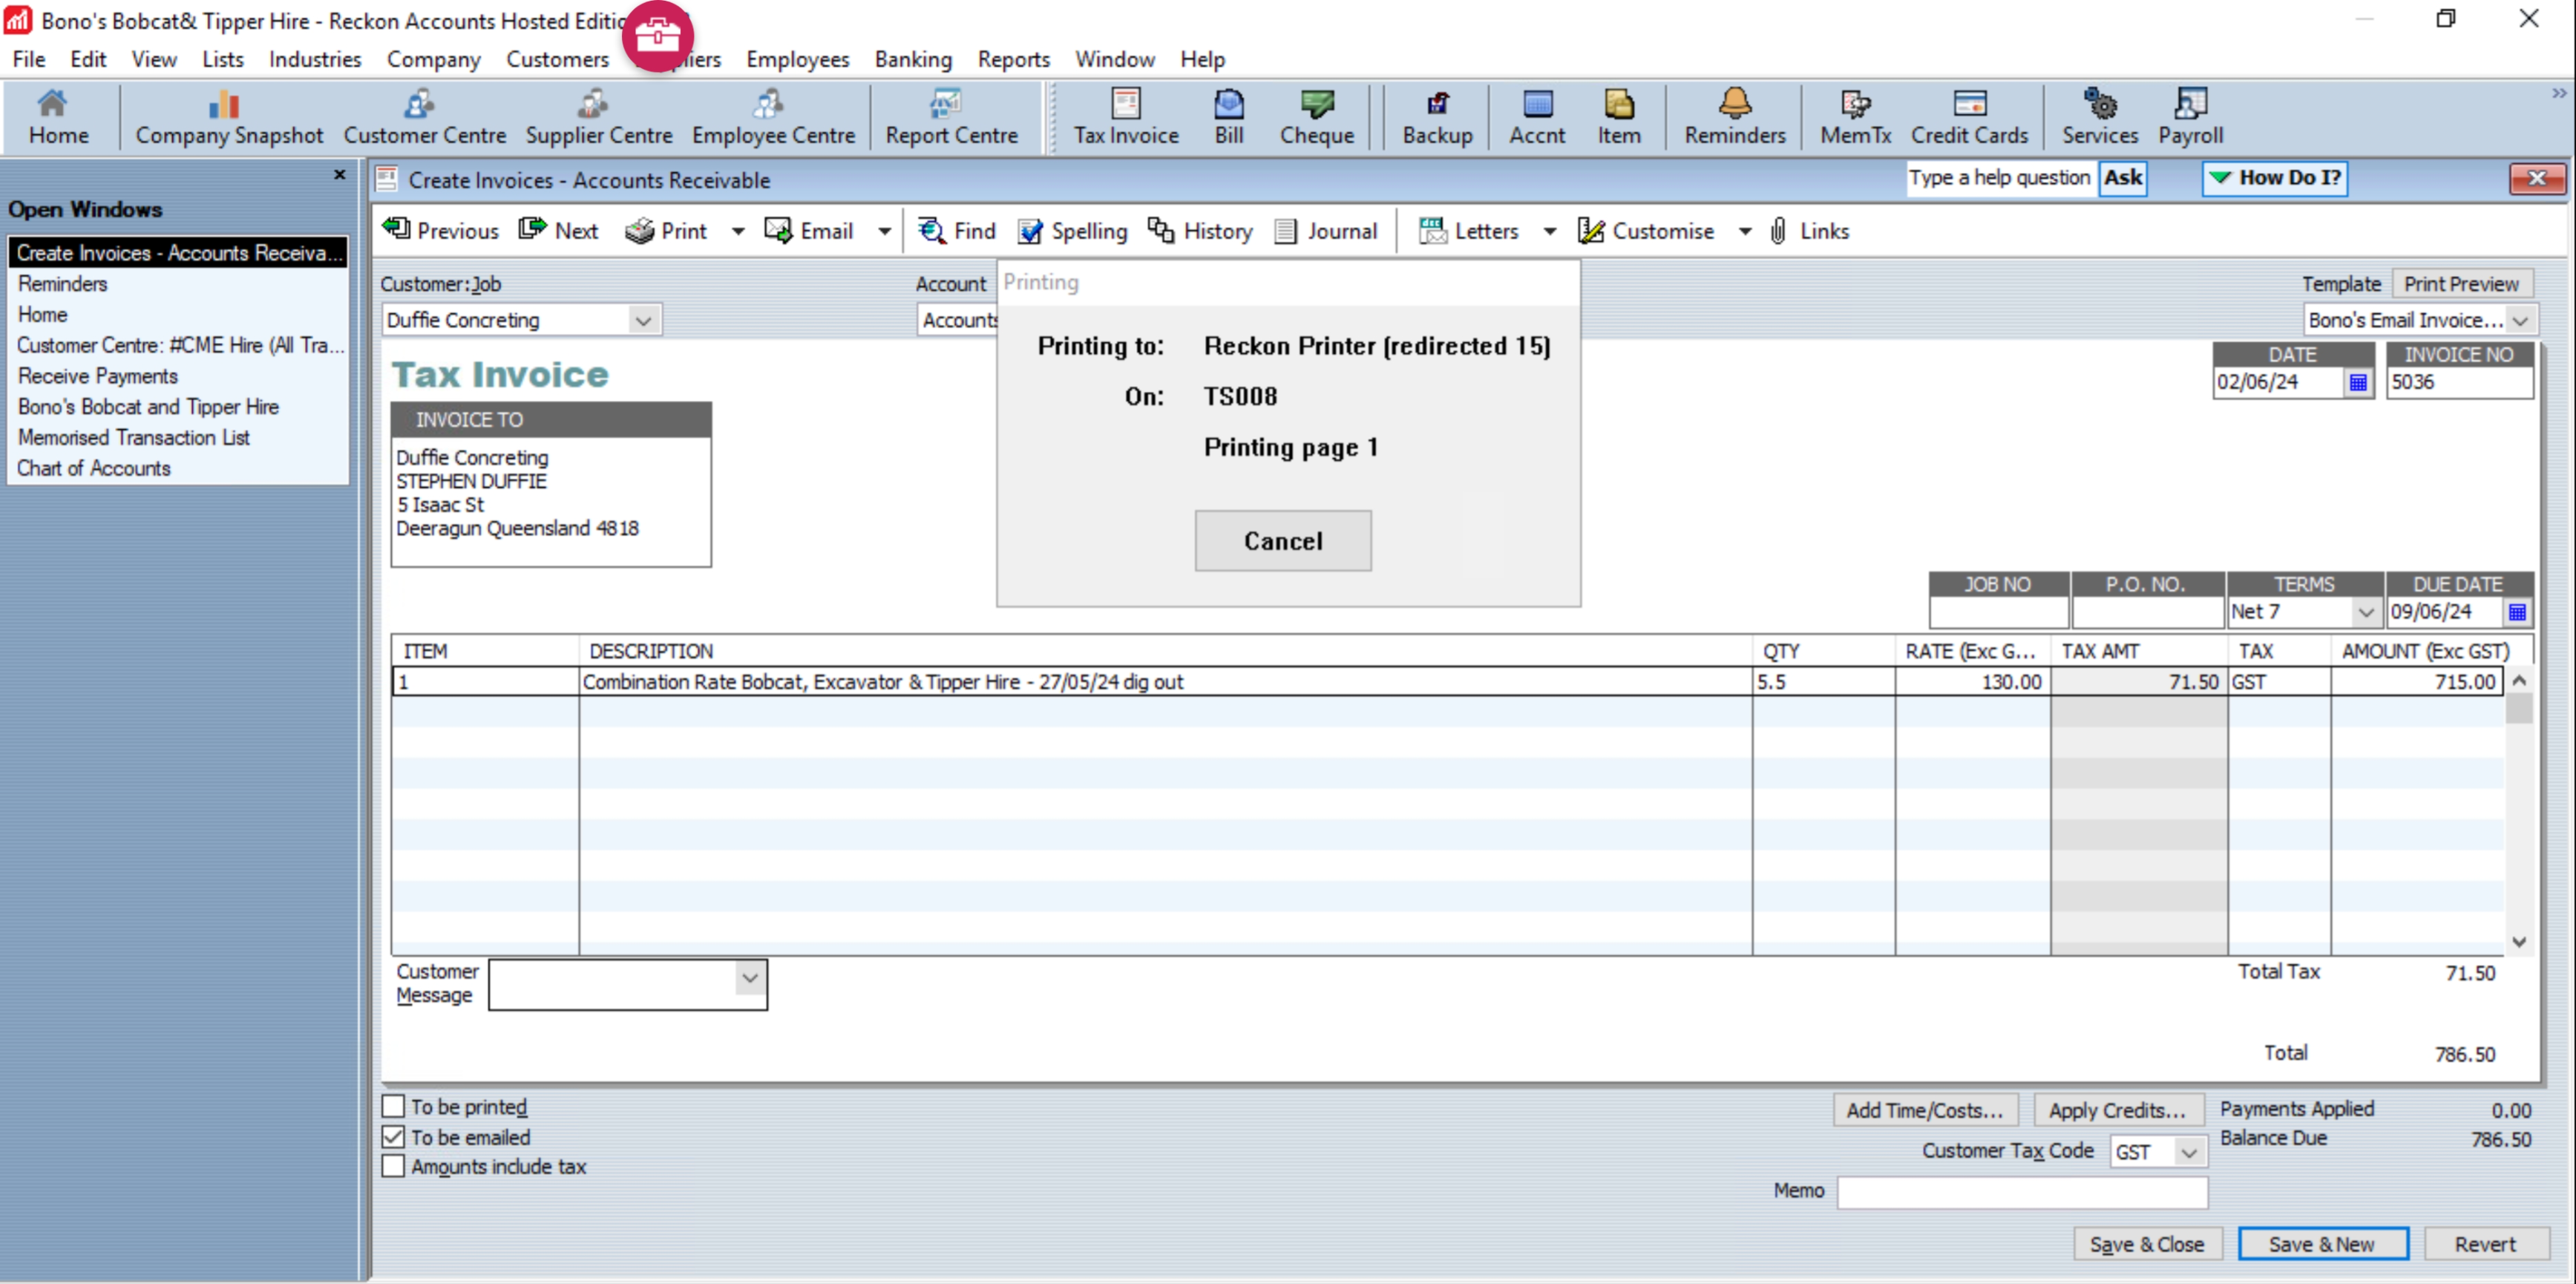The height and width of the screenshot is (1284, 2576).
Task: Open the Bill entry icon
Action: [1229, 118]
